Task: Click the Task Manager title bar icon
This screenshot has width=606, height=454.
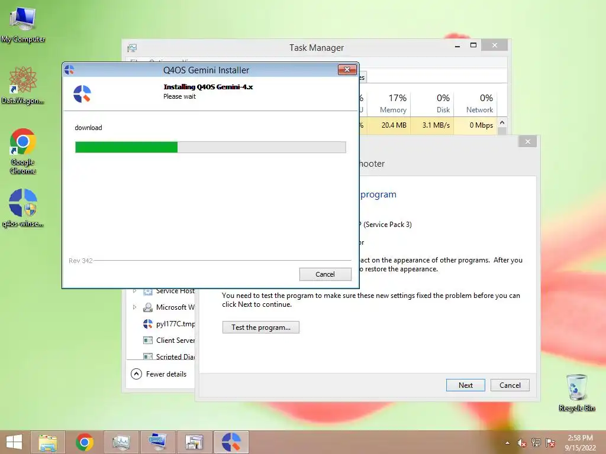Action: click(x=132, y=48)
